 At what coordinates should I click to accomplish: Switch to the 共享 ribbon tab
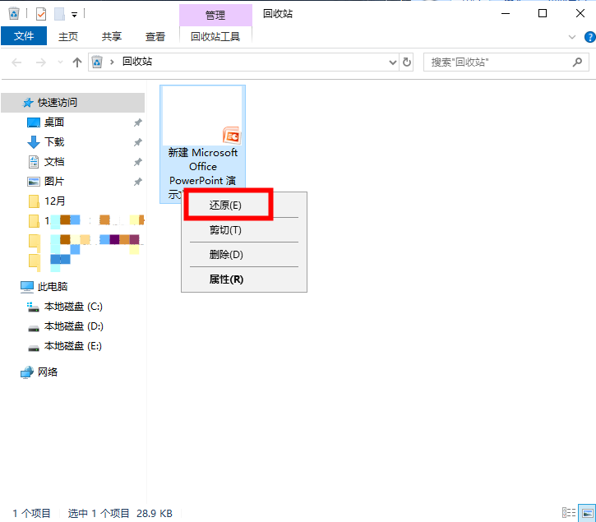[112, 36]
